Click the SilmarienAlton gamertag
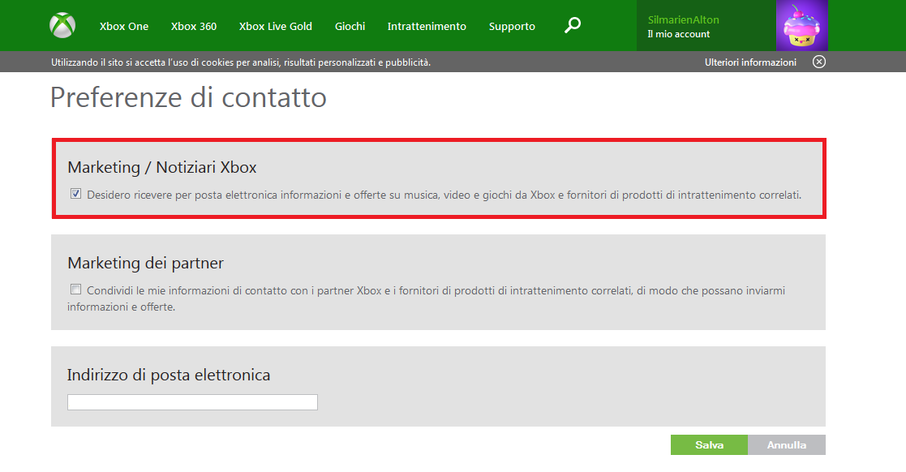 [683, 19]
